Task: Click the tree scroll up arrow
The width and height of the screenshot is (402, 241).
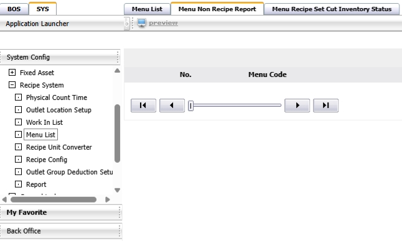Action: [x=117, y=71]
